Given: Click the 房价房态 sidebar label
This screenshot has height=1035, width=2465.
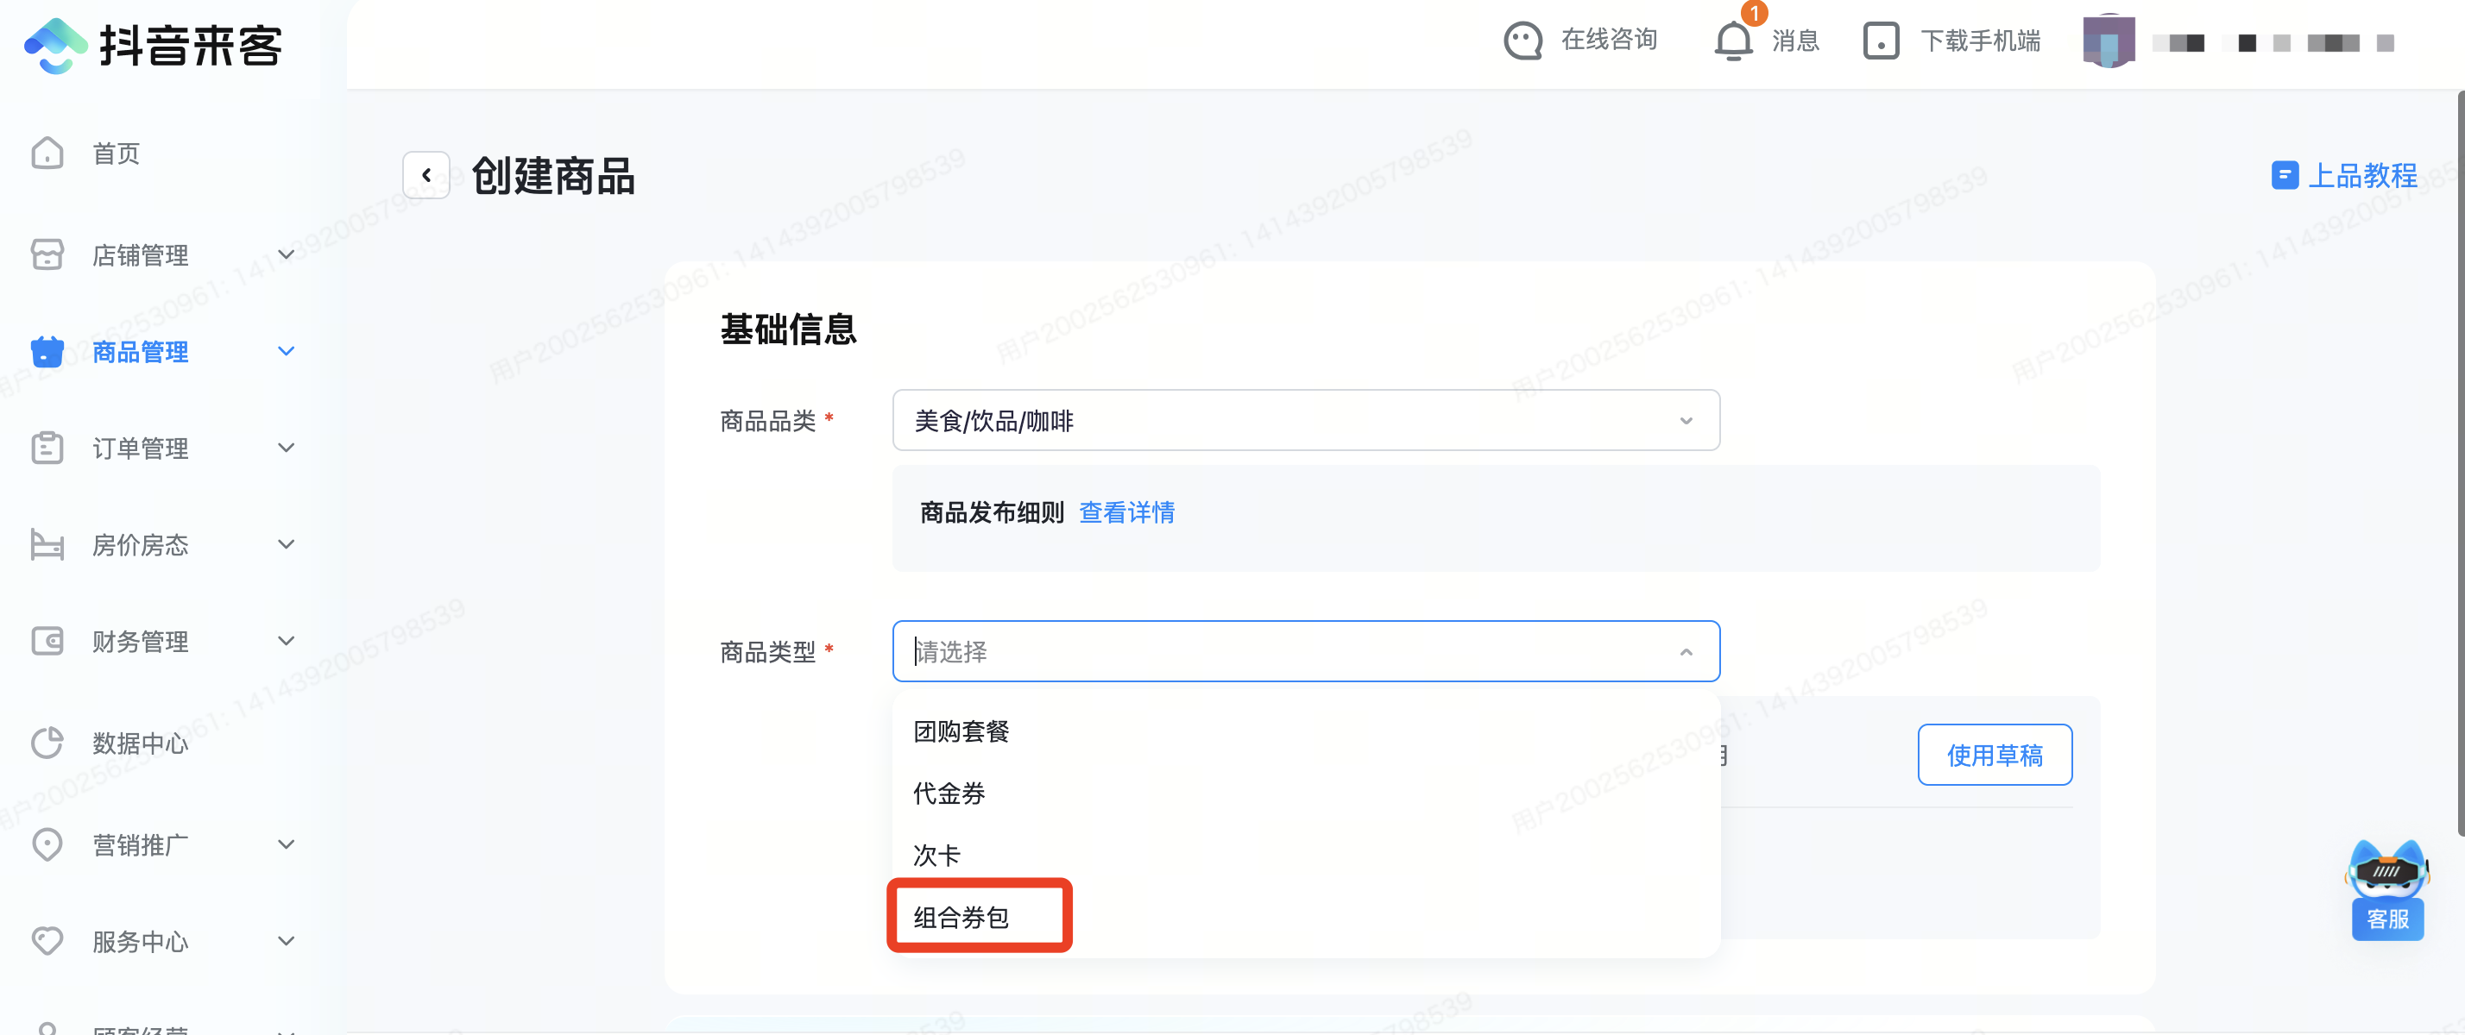Looking at the screenshot, I should coord(140,544).
